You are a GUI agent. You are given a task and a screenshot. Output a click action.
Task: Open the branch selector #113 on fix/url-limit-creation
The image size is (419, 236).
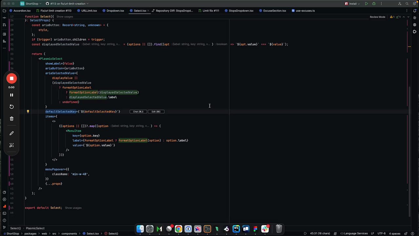point(68,4)
